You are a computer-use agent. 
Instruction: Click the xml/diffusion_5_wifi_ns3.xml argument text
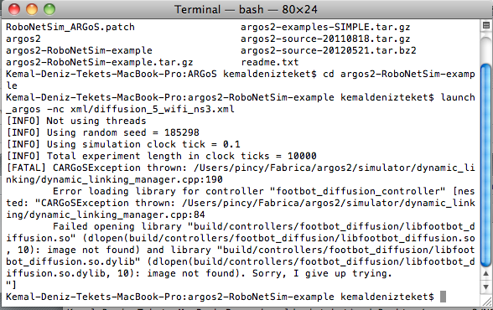pyautogui.click(x=153, y=109)
